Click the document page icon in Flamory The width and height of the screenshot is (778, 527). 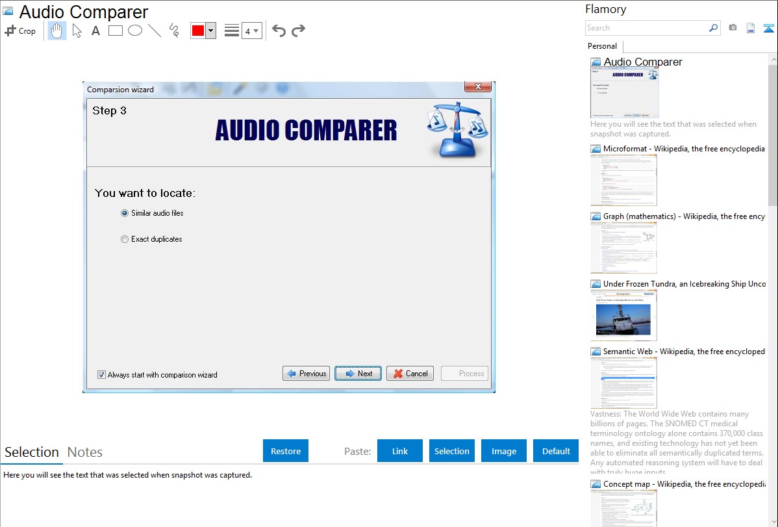[x=751, y=28]
